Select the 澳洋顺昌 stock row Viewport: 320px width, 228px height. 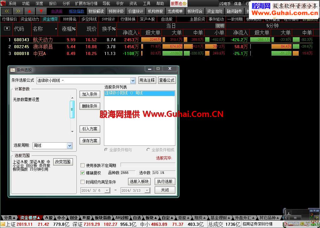(160, 47)
